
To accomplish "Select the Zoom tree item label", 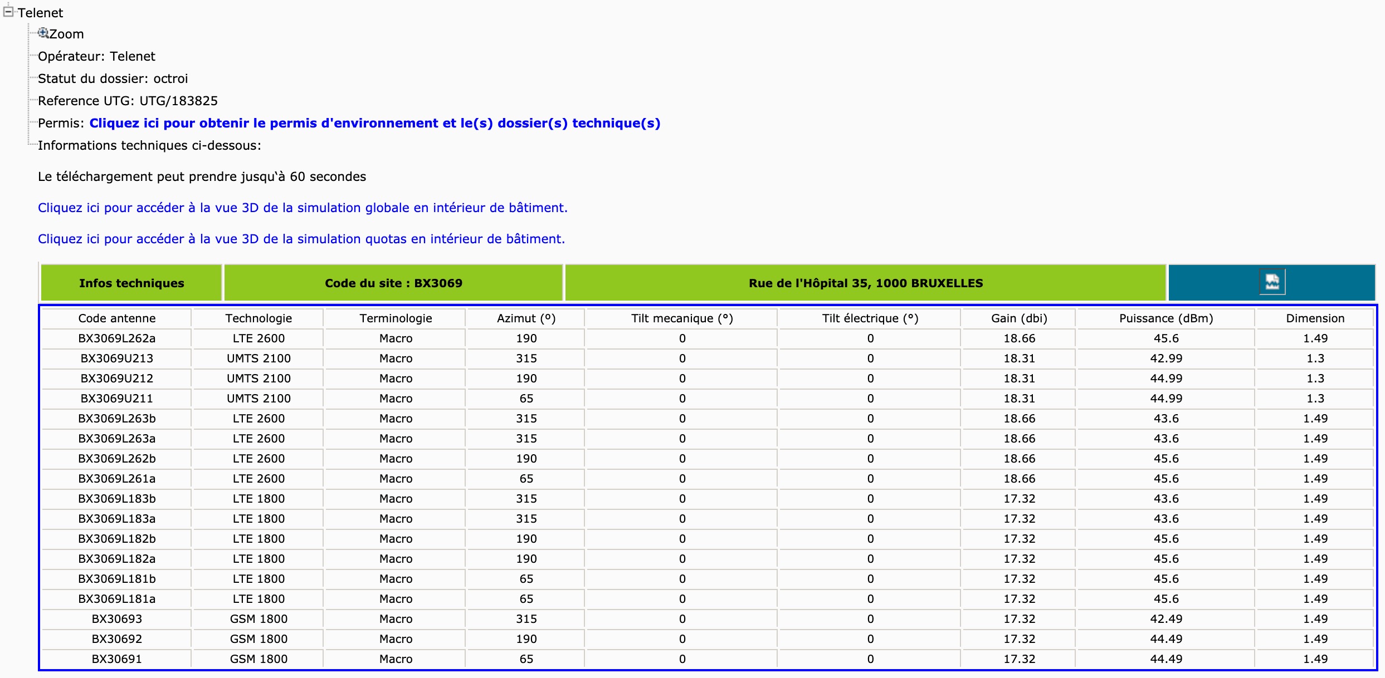I will click(66, 34).
